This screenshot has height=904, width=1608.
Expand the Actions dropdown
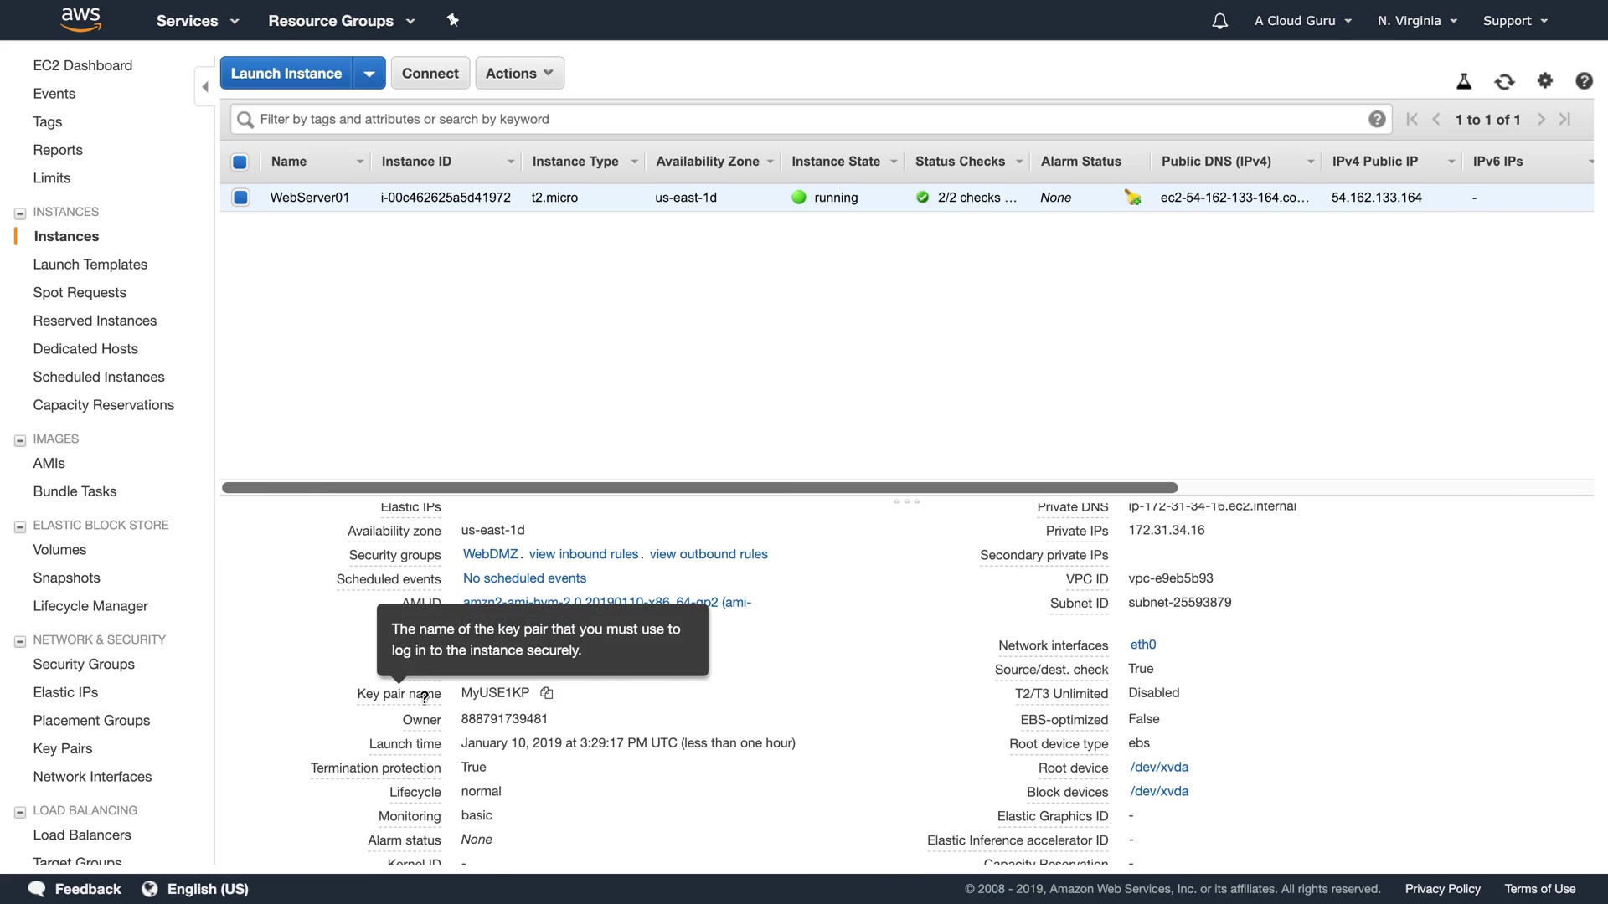519,74
